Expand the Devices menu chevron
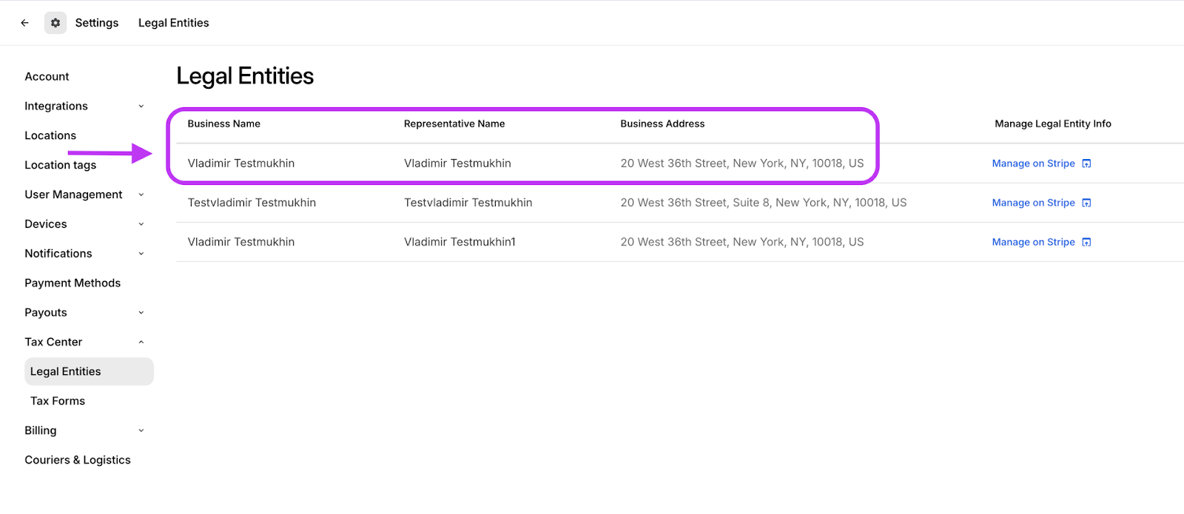This screenshot has height=514, width=1184. (141, 224)
